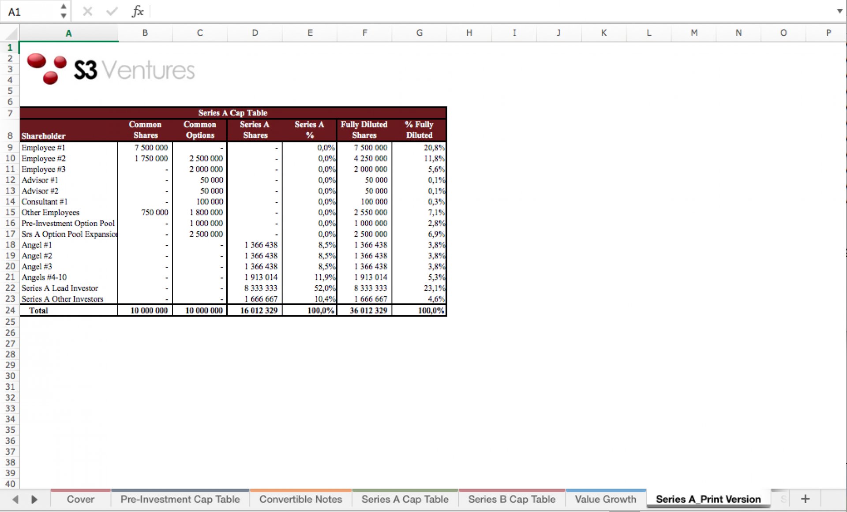847x512 pixels.
Task: Select Pre-Investment Option Pool cell
Action: (69, 223)
